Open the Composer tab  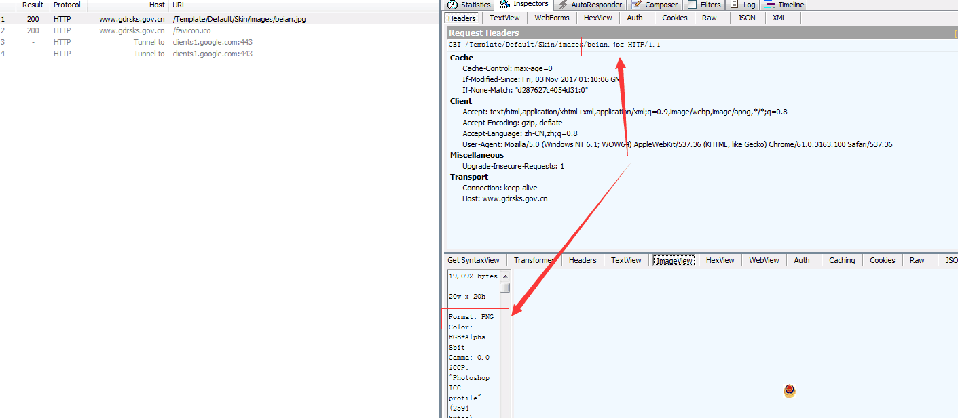tap(655, 5)
